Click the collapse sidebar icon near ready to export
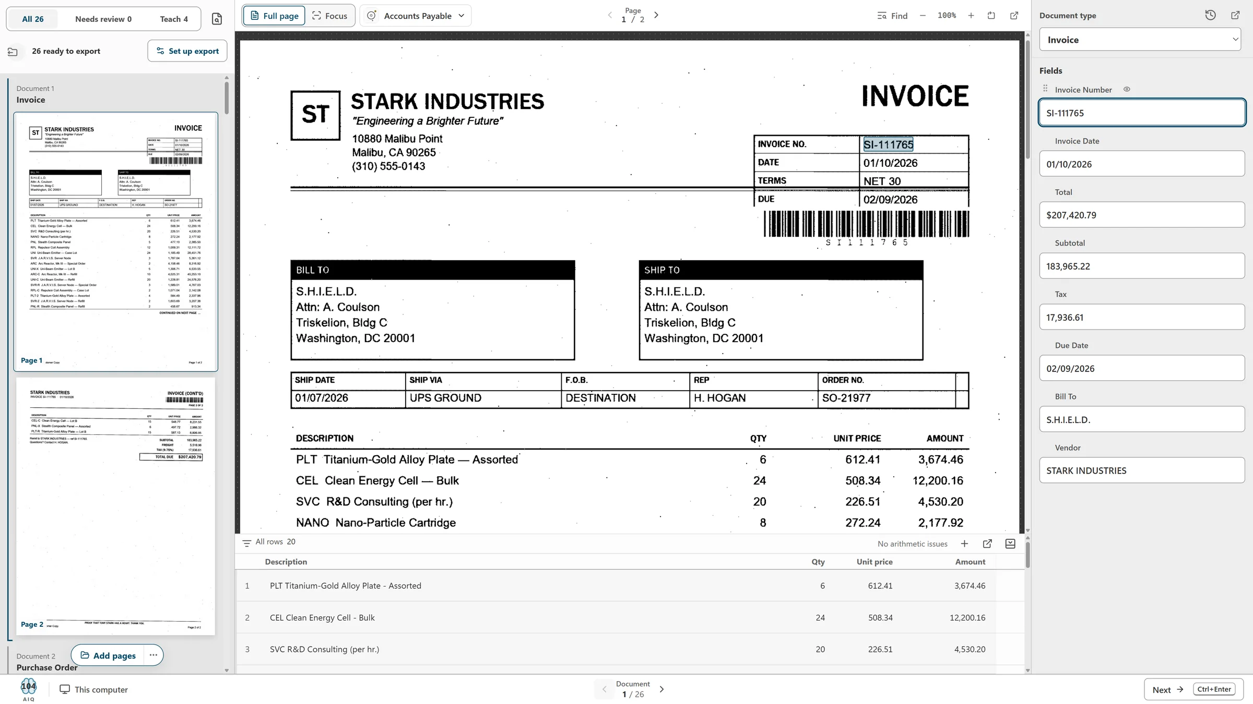Image resolution: width=1253 pixels, height=704 pixels. [x=13, y=52]
